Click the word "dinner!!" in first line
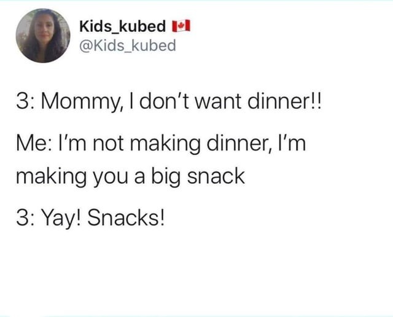This screenshot has width=393, height=317. 284,101
